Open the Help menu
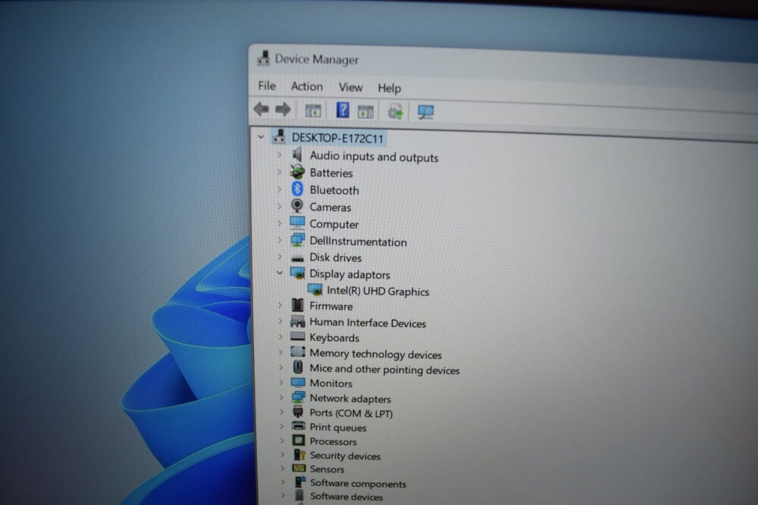The width and height of the screenshot is (758, 505). pos(389,89)
